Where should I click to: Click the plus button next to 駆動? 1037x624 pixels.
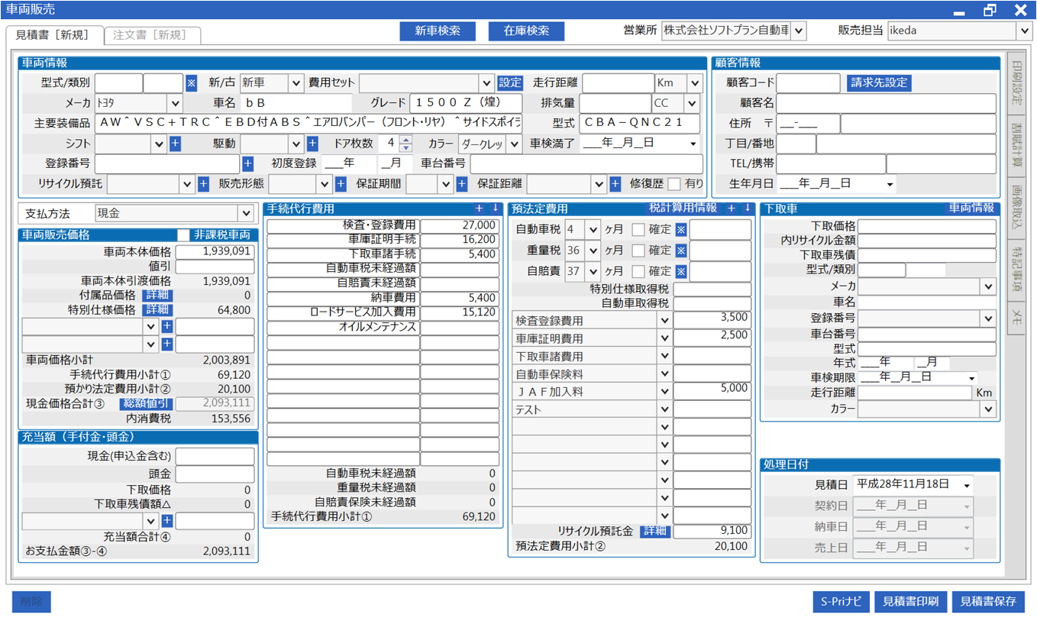click(x=312, y=144)
